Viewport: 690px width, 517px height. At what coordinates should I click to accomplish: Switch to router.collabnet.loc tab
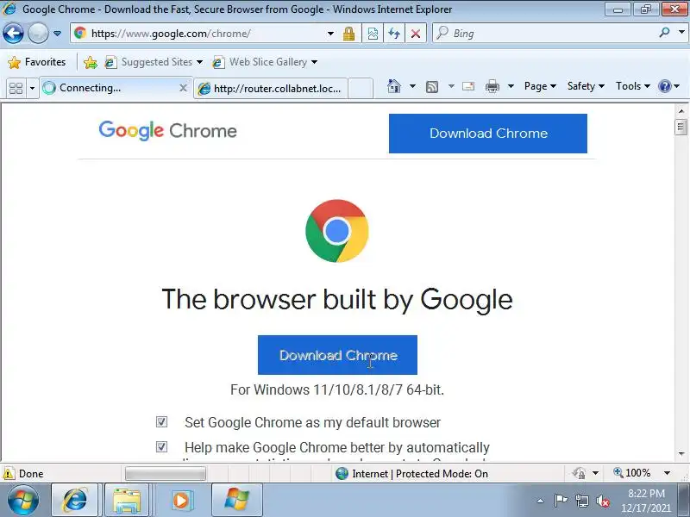(271, 89)
